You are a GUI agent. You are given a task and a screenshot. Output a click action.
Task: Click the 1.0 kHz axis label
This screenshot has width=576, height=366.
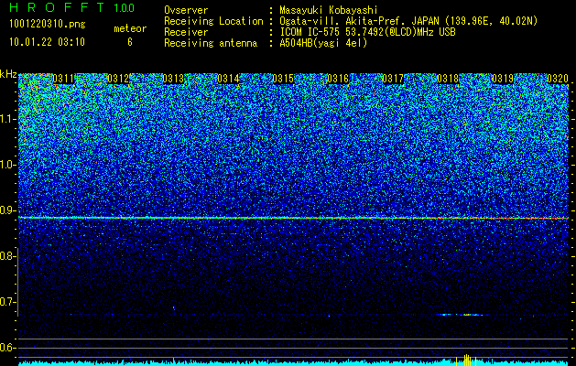(x=7, y=165)
